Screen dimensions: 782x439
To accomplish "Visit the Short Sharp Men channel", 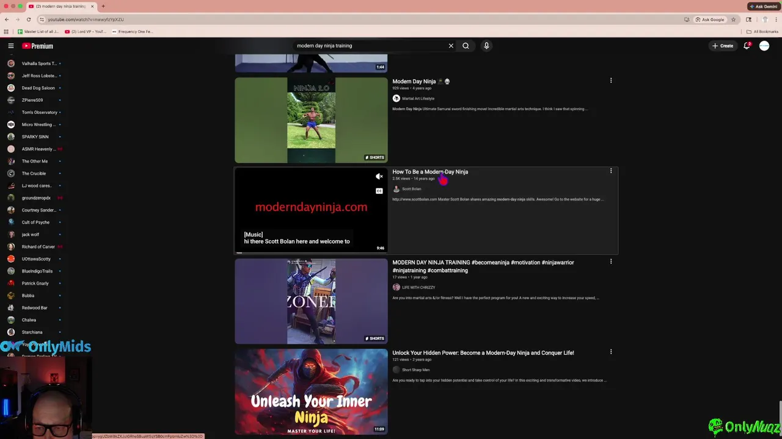I will (x=415, y=369).
